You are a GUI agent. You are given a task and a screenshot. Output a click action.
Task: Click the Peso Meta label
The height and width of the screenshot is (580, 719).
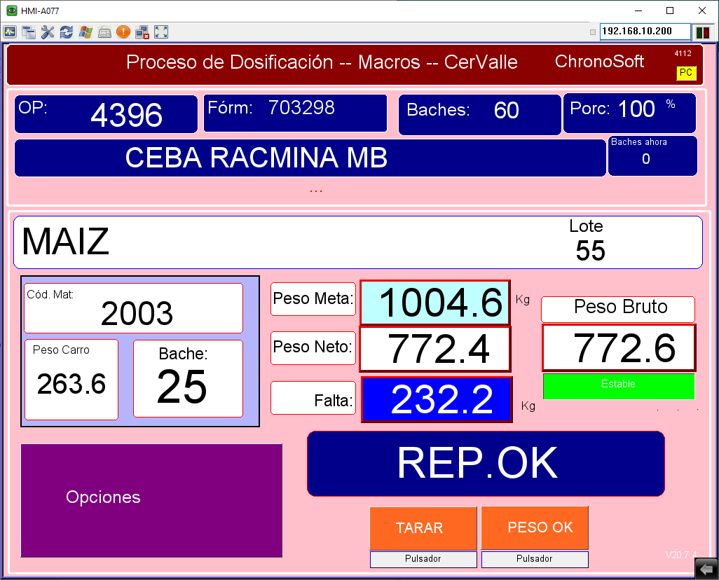point(313,299)
